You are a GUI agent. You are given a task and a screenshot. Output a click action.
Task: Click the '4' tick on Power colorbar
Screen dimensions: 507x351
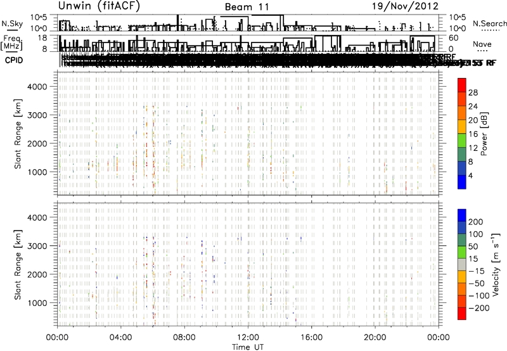[471, 175]
